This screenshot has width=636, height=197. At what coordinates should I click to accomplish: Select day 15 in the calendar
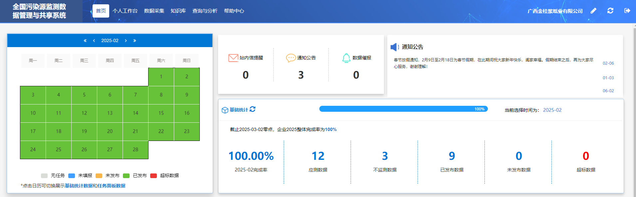[x=161, y=113]
